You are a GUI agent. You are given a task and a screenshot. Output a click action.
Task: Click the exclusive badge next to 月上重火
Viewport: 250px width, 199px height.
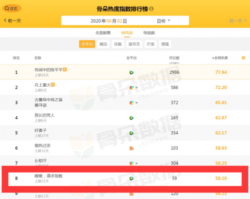[x=53, y=85]
